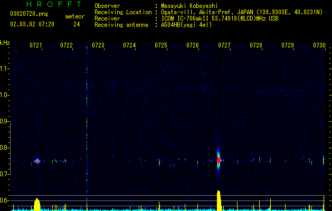Click the Receiver label

click(107, 18)
